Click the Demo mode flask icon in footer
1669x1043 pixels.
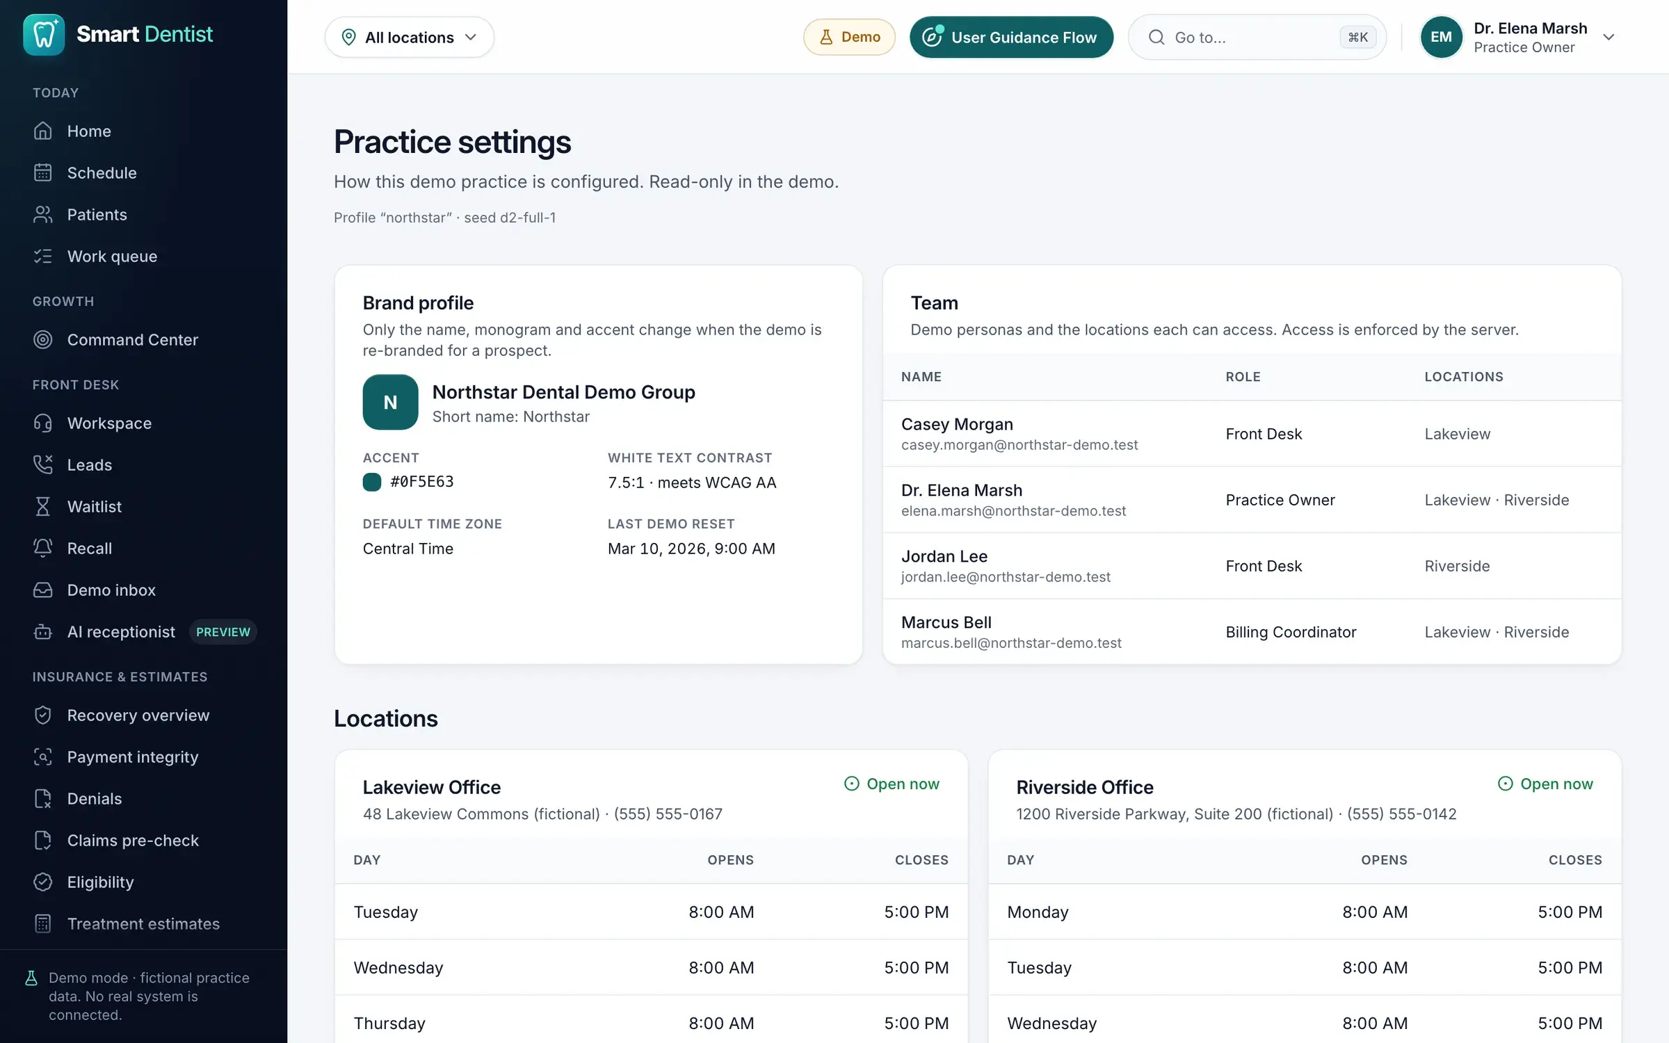[31, 978]
